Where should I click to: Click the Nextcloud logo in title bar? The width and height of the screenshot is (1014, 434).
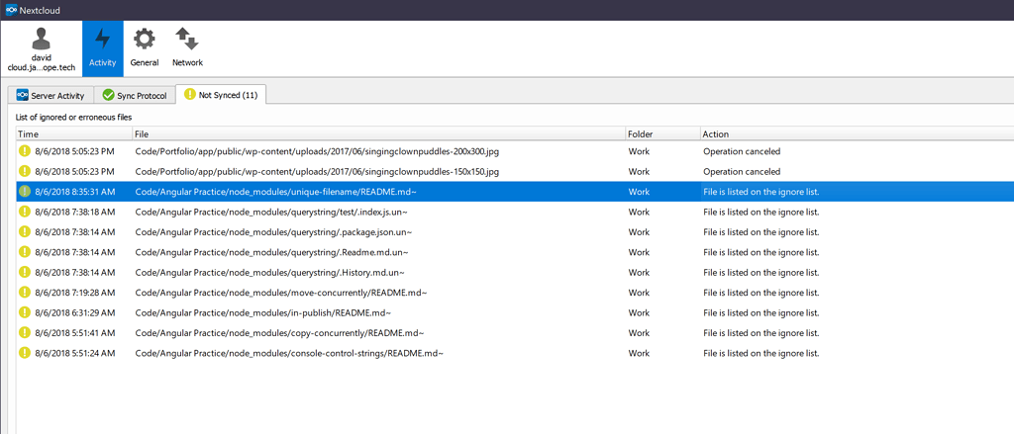[10, 10]
